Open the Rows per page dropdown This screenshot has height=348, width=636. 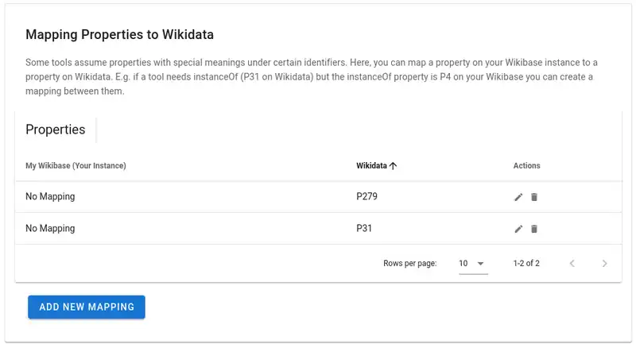point(472,264)
